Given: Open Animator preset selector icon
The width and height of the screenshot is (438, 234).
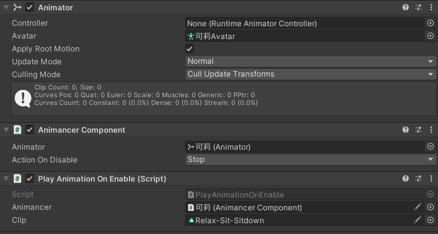Looking at the screenshot, I should (x=418, y=7).
